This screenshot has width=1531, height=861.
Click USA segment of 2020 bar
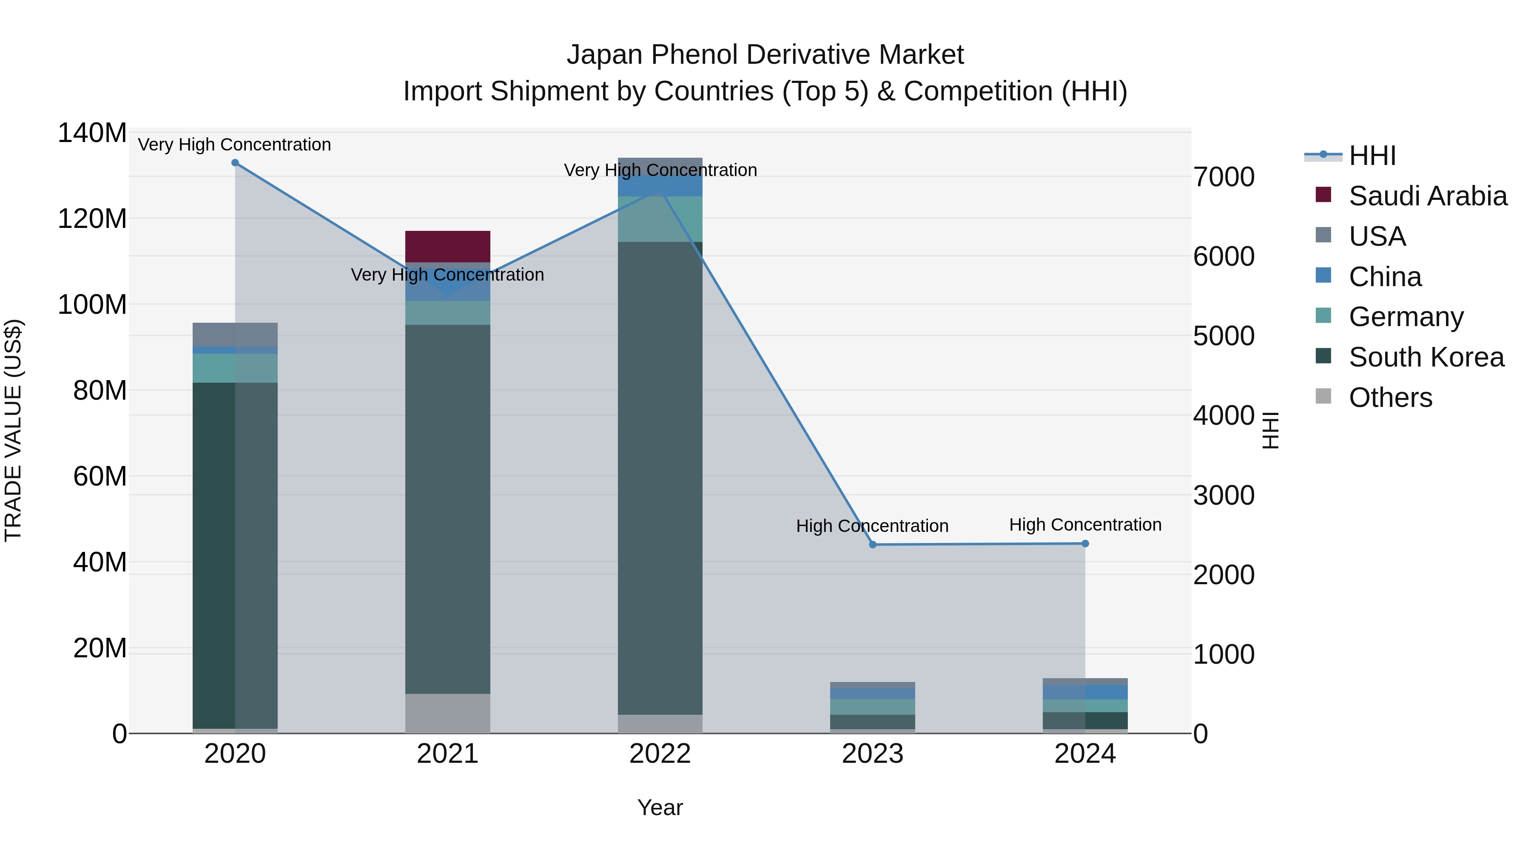[235, 335]
